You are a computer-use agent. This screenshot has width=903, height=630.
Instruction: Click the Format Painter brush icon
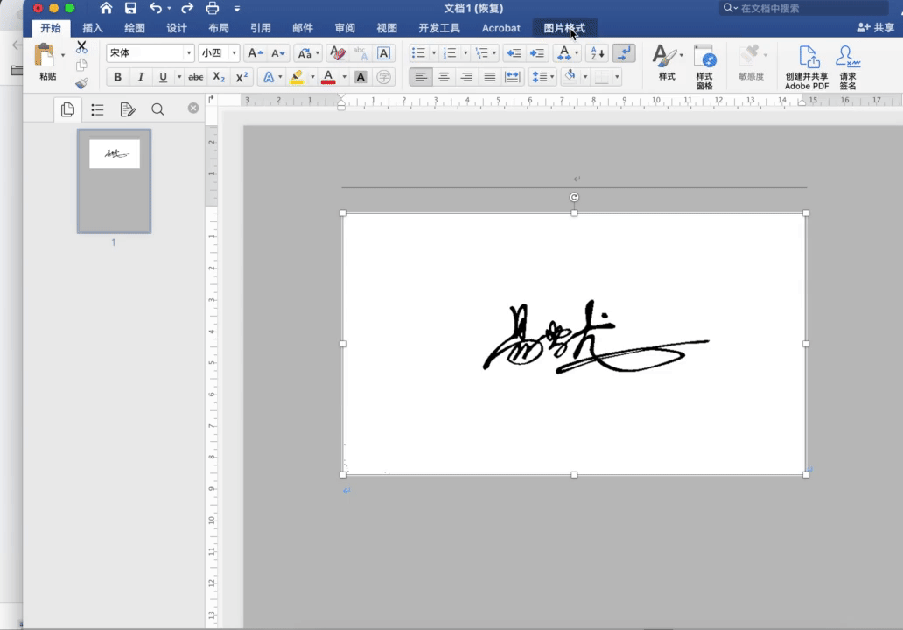coord(81,84)
